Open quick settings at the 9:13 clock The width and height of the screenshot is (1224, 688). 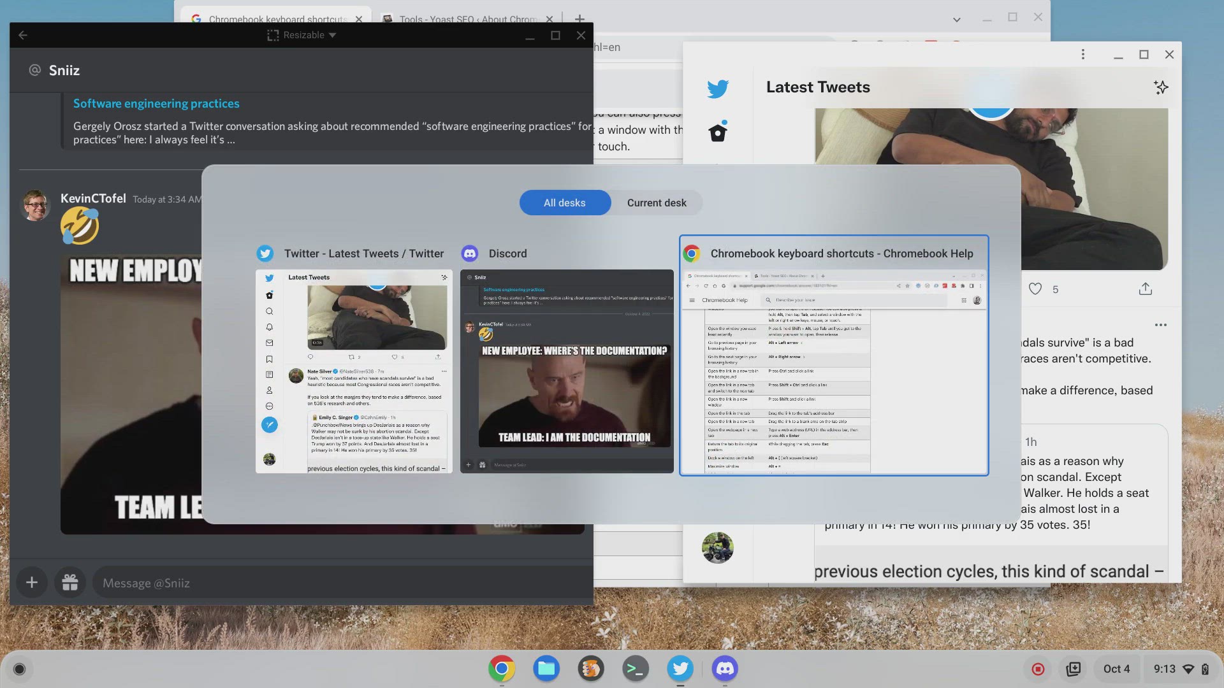pyautogui.click(x=1181, y=669)
